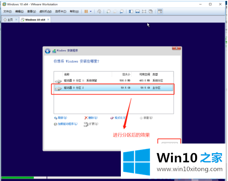Click the 加载驱动程序(L) load driver link
Viewport: 228px width, 181px height.
[x=66, y=124]
